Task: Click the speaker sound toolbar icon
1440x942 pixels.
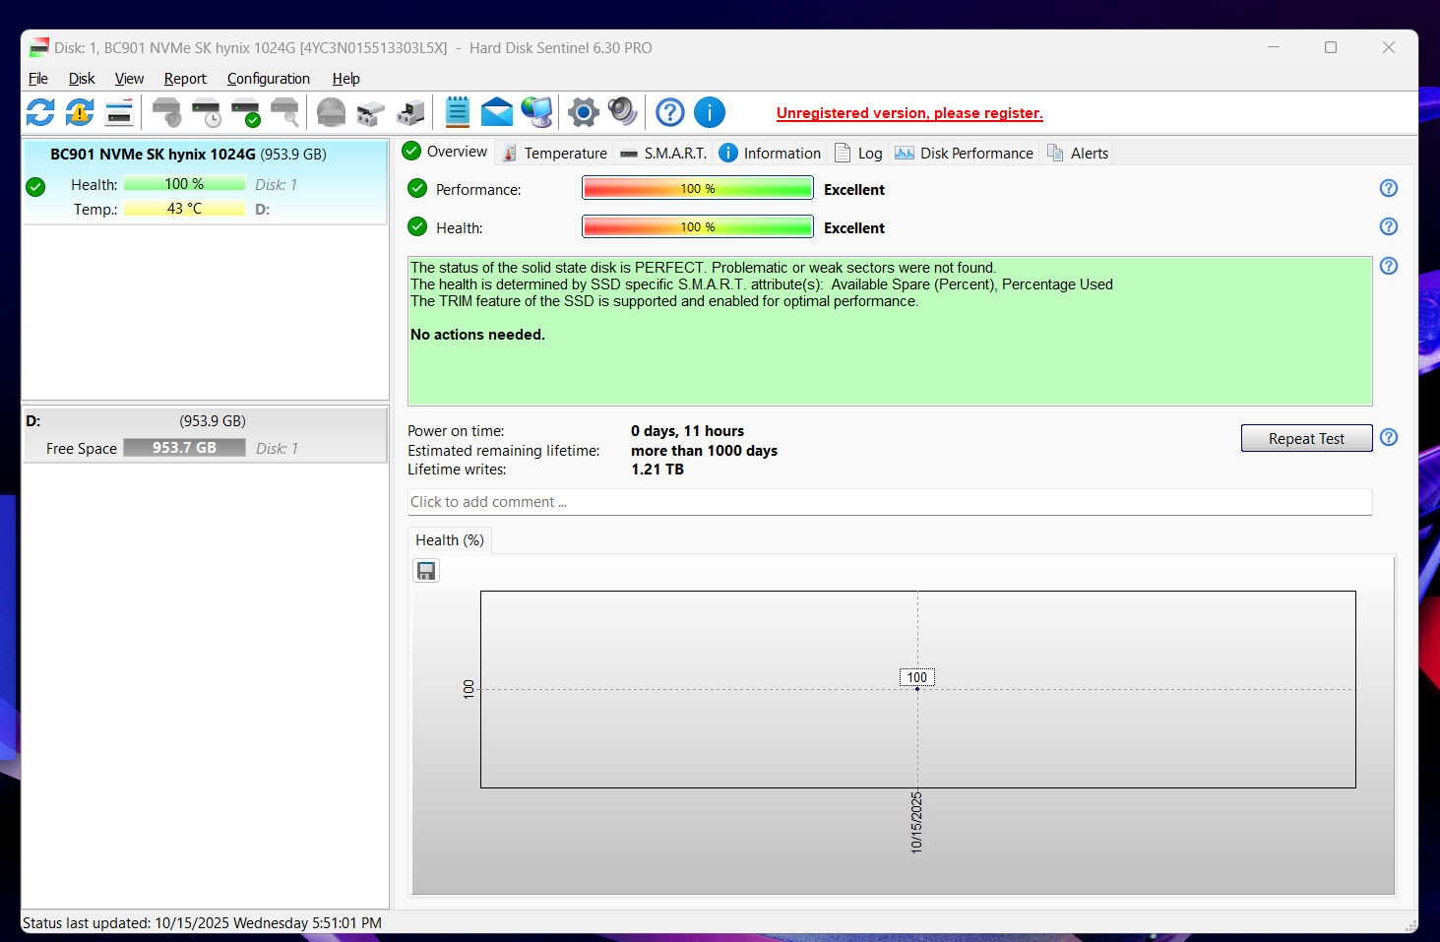Action: 623,112
